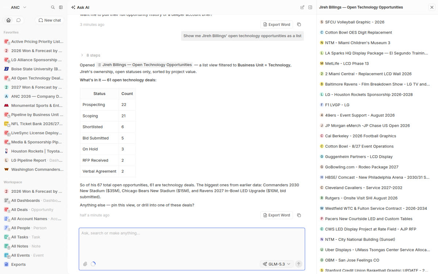
Task: Click lower Export Word button
Action: tap(277, 215)
